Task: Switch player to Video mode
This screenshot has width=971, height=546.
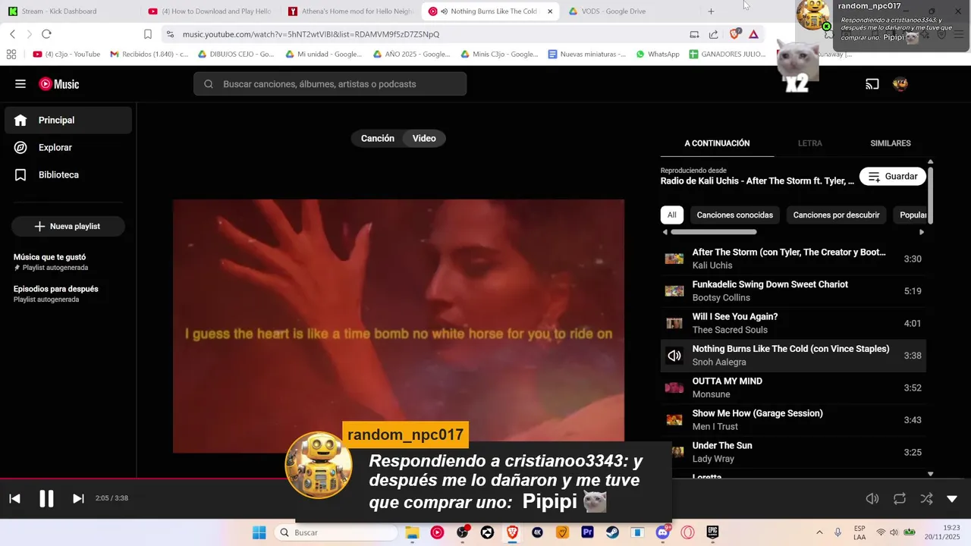Action: (424, 138)
